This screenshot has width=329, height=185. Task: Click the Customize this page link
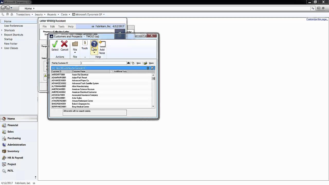[x=317, y=19]
